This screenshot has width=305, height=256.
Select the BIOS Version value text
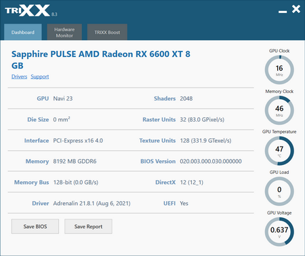coord(211,162)
